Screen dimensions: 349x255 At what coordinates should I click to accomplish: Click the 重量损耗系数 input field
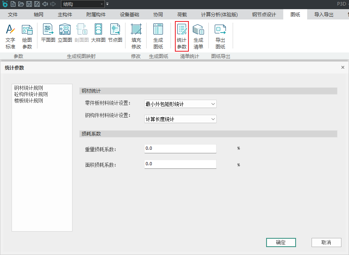(x=180, y=149)
